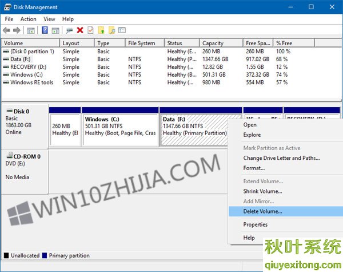The image size is (343, 272).
Task: Open the Action menu
Action: click(x=28, y=19)
